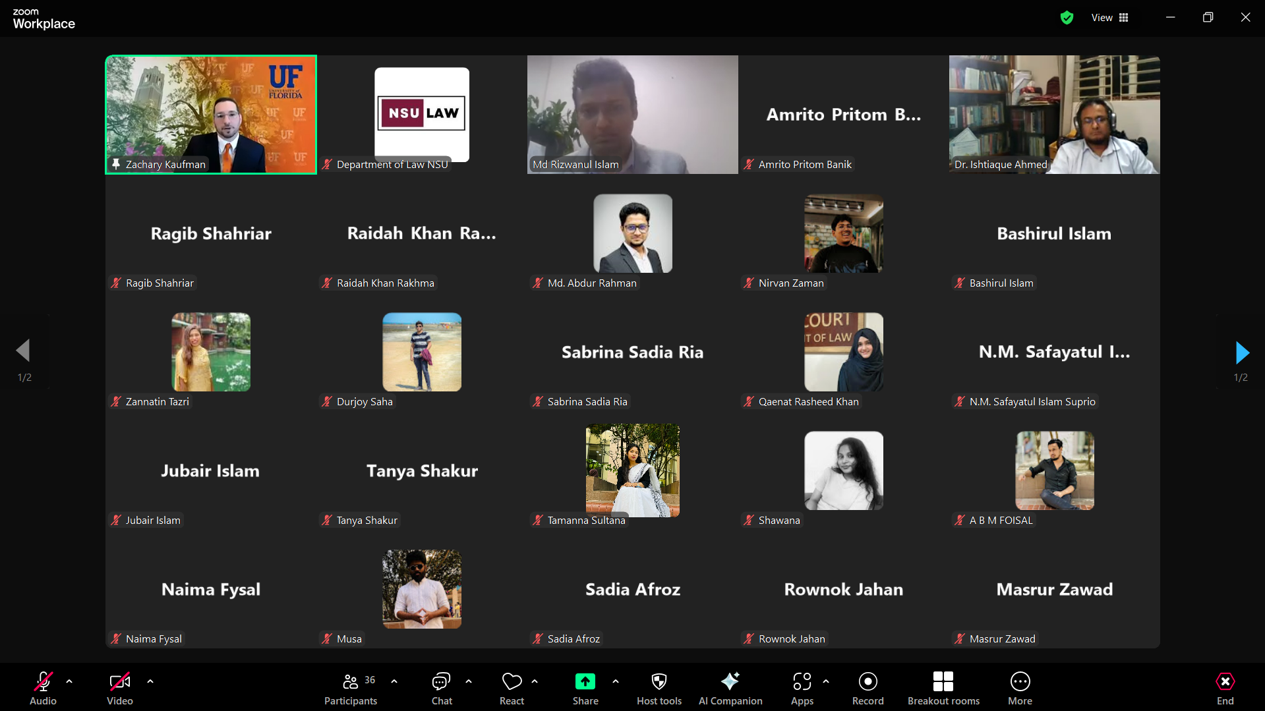
Task: Click muted mic icon beside Qaenat Rasheed Khan
Action: click(749, 401)
